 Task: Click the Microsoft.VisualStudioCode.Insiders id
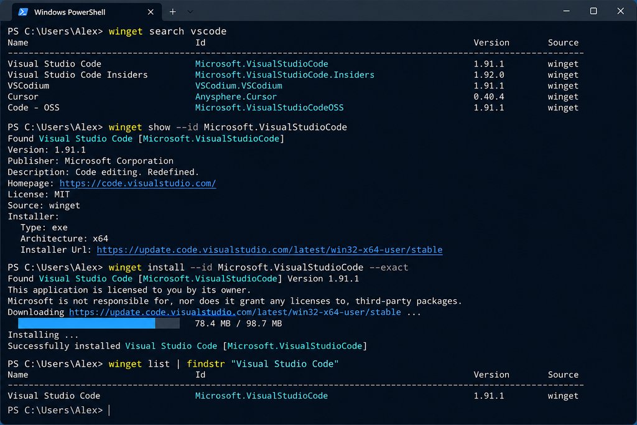pyautogui.click(x=285, y=75)
